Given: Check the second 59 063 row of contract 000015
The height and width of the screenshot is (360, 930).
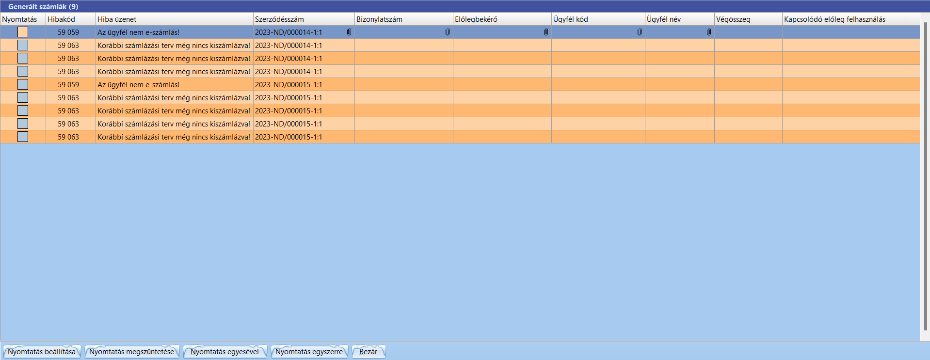Looking at the screenshot, I should coord(23,110).
